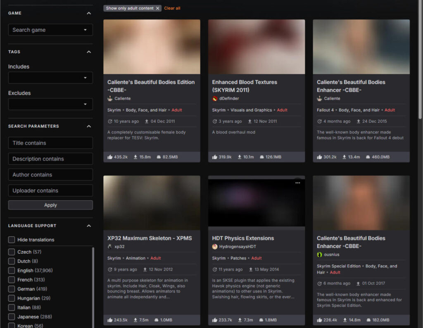Click the thumbs-up icon showing 301.2k
The width and height of the screenshot is (423, 328).
[319, 157]
